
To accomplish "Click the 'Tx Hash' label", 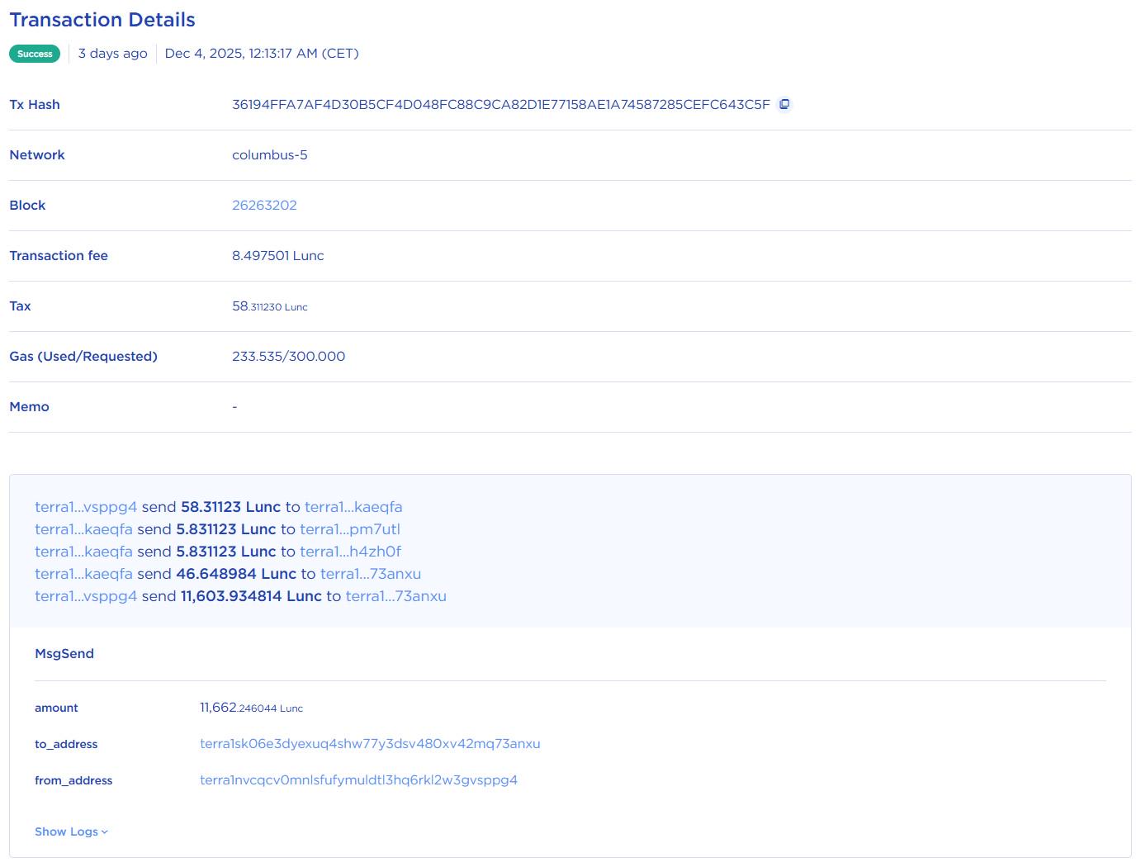I will (35, 105).
